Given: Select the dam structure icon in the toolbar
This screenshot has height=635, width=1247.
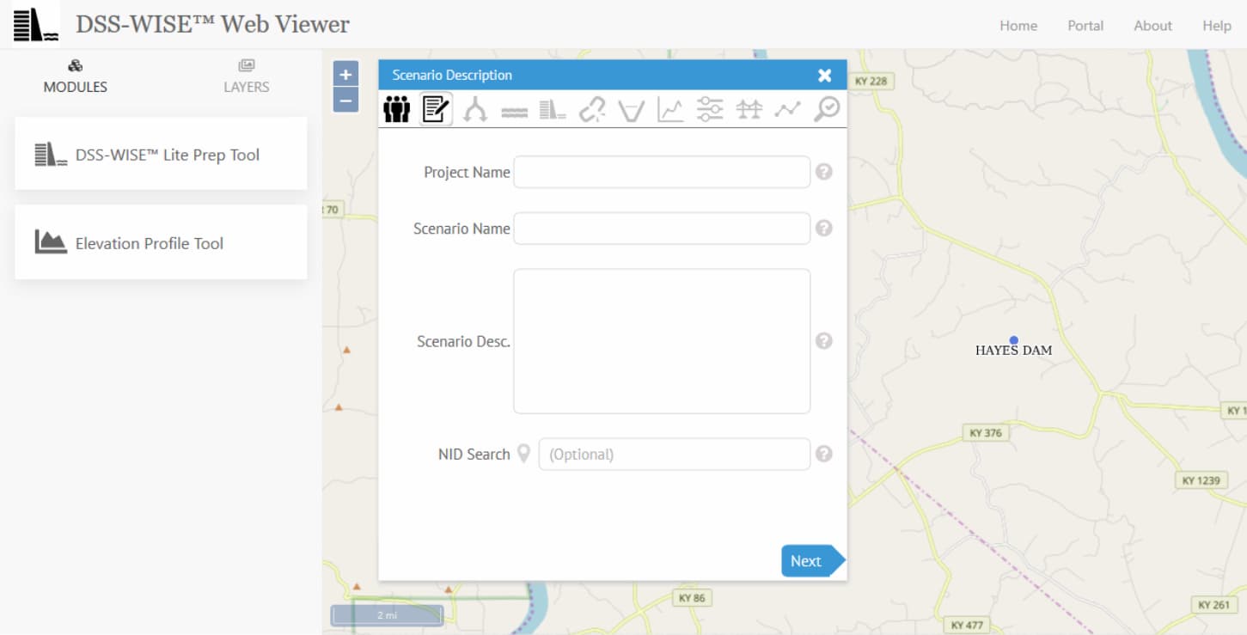Looking at the screenshot, I should [553, 108].
